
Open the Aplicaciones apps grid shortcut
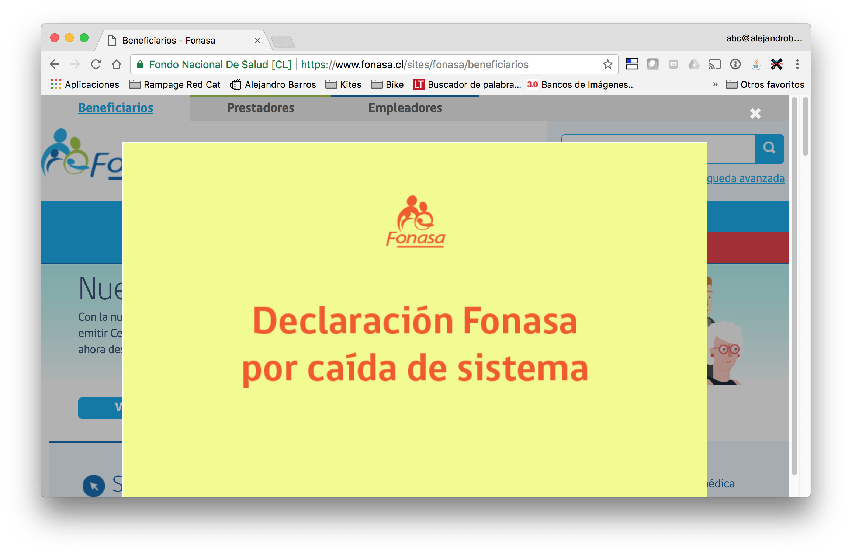[x=85, y=85]
